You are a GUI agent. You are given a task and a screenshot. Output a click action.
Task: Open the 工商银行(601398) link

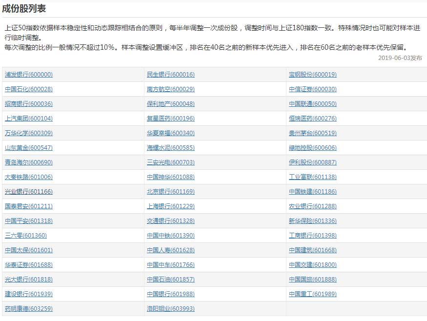(313, 236)
